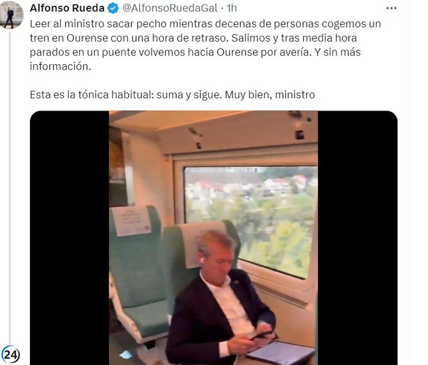428x365 pixels.
Task: Open the Alfonso Rueda profile avatar
Action: tap(12, 14)
